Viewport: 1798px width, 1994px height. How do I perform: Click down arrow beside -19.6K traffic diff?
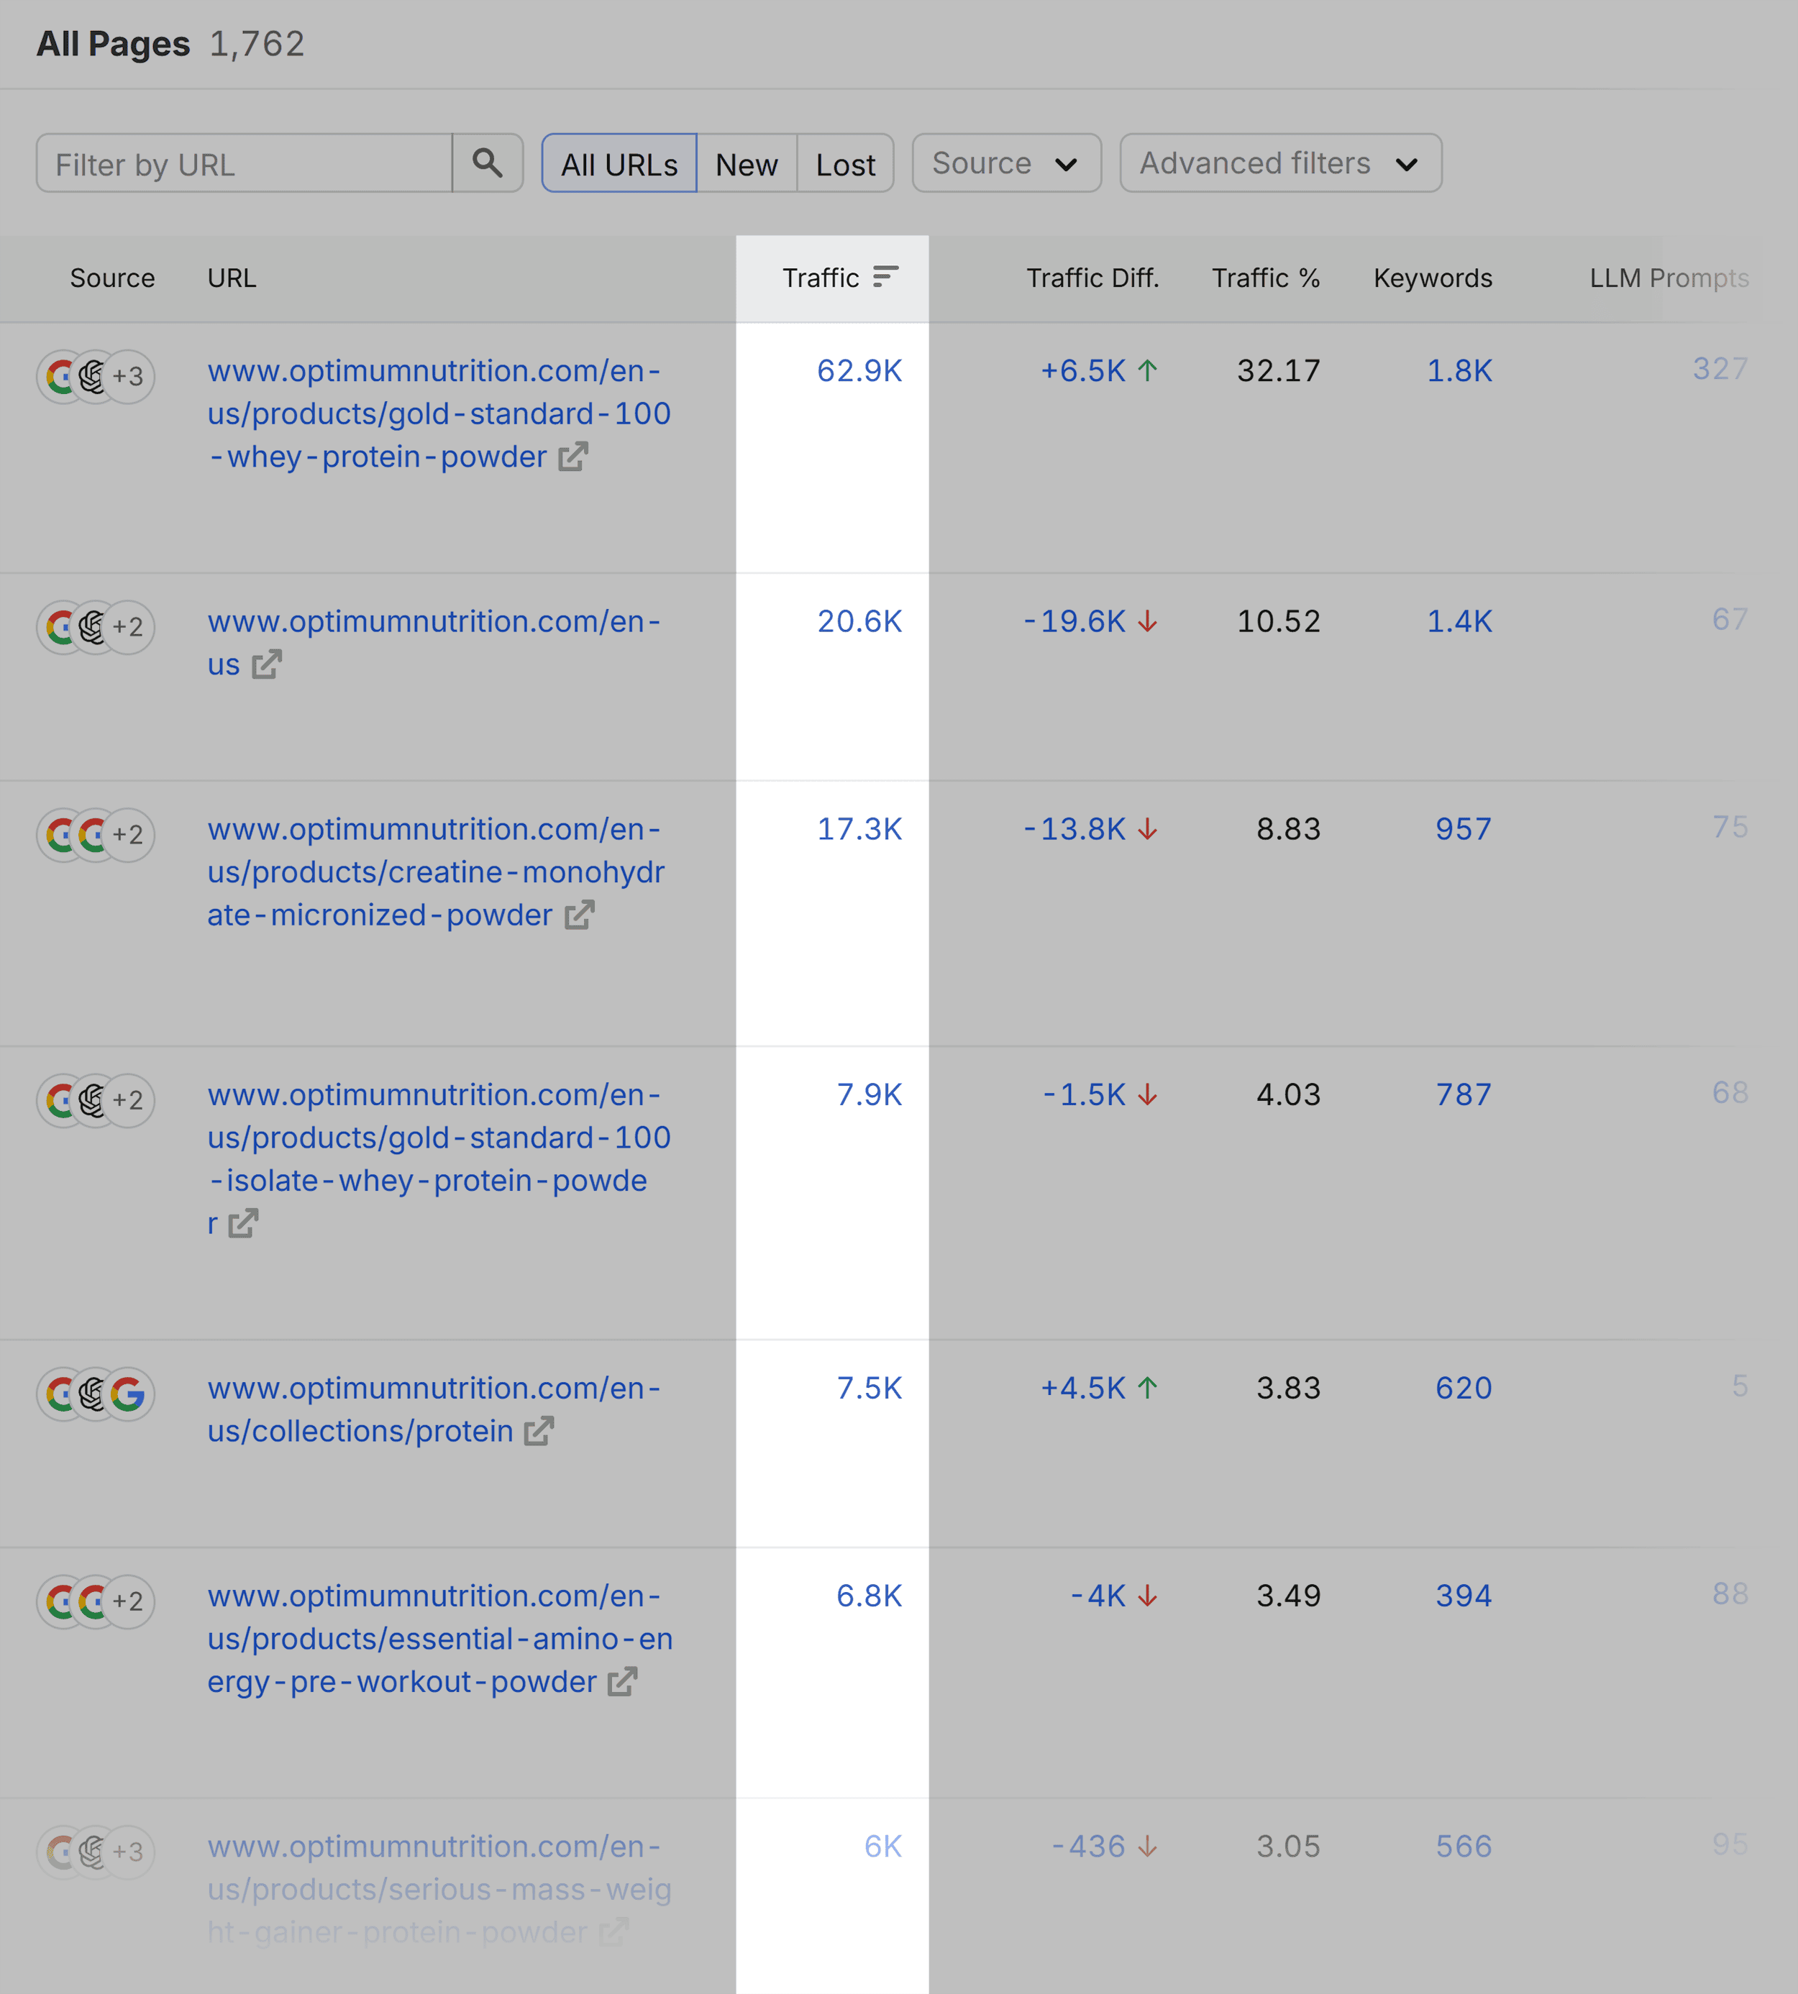coord(1147,621)
